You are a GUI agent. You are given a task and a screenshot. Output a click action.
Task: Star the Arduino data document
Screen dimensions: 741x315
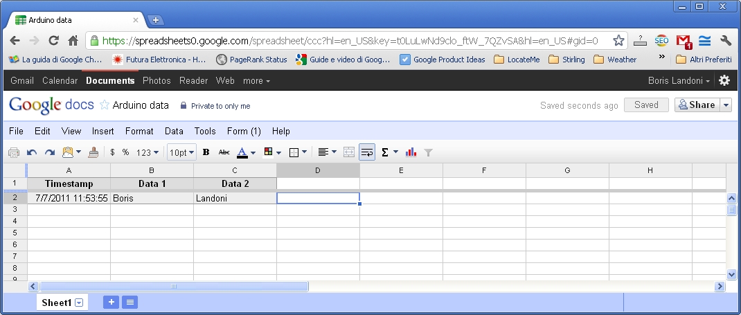click(105, 106)
